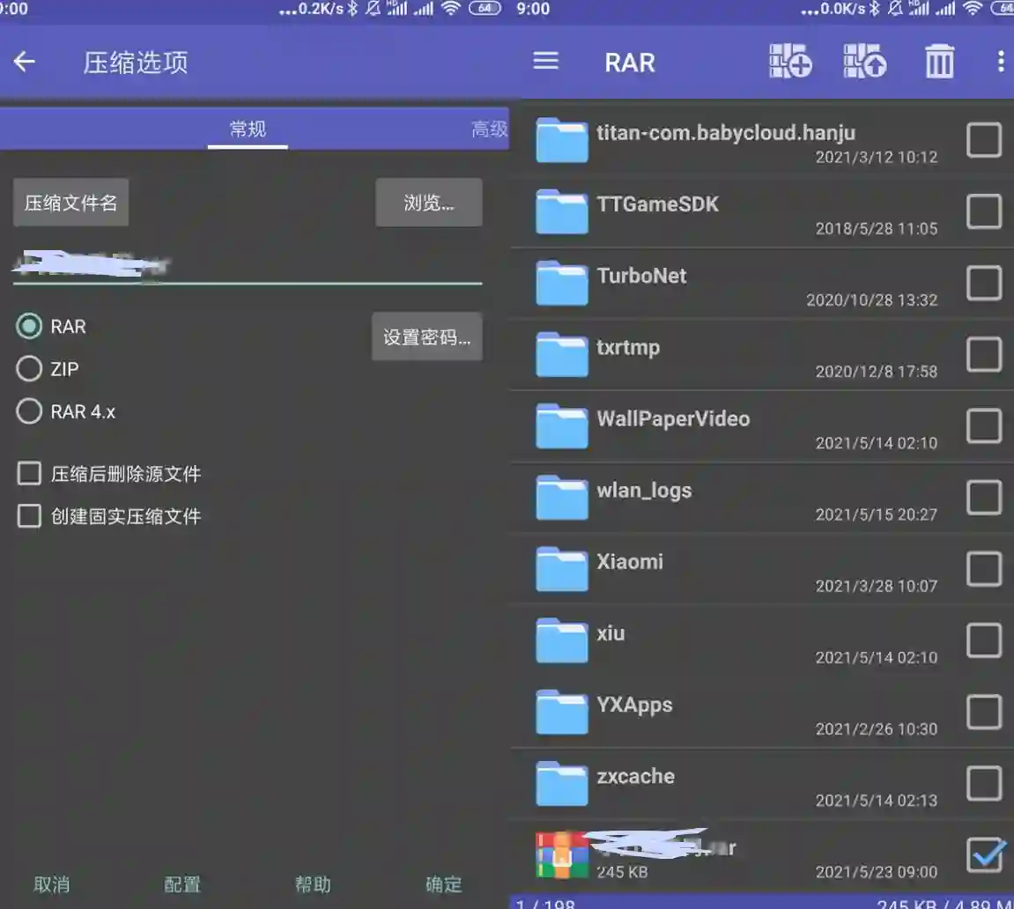1014x909 pixels.
Task: Open the RAR hamburger menu
Action: click(546, 62)
